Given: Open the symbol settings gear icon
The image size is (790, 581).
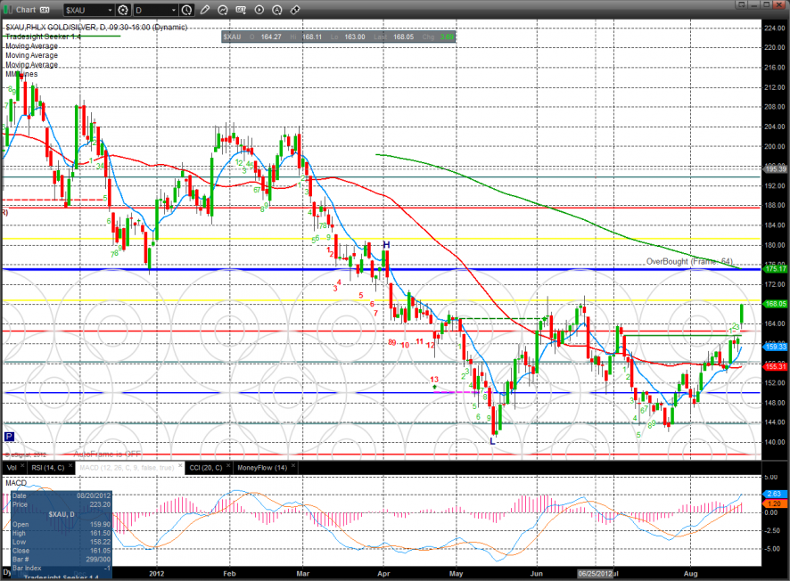Looking at the screenshot, I should click(x=120, y=11).
